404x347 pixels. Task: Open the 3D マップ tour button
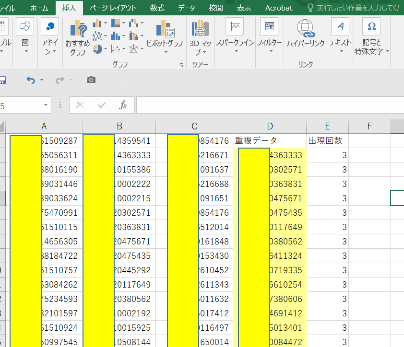click(200, 37)
